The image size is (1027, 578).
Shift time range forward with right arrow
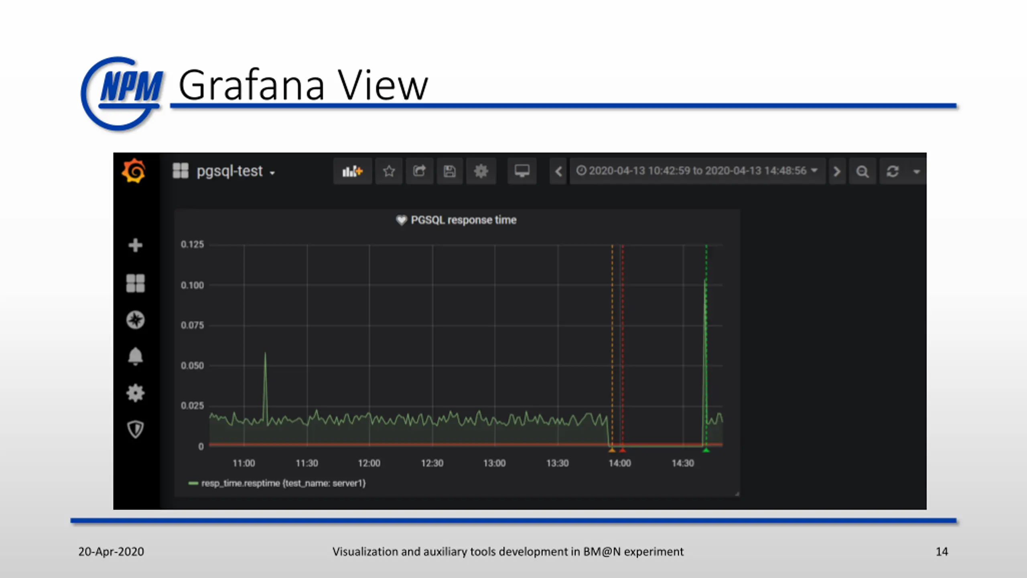837,171
